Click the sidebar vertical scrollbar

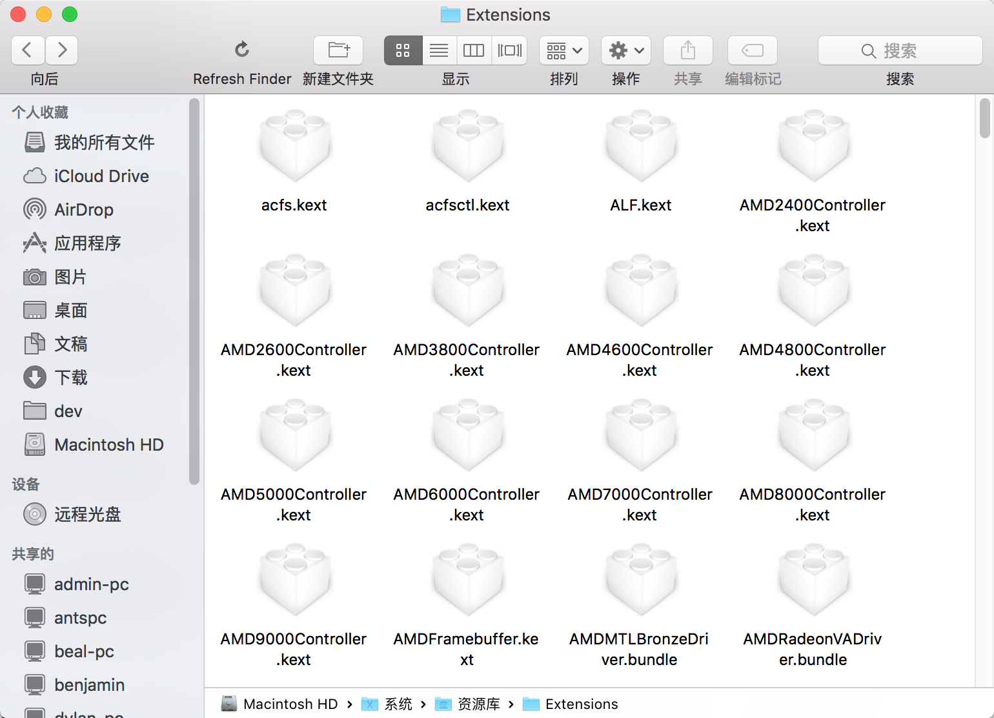pos(194,291)
